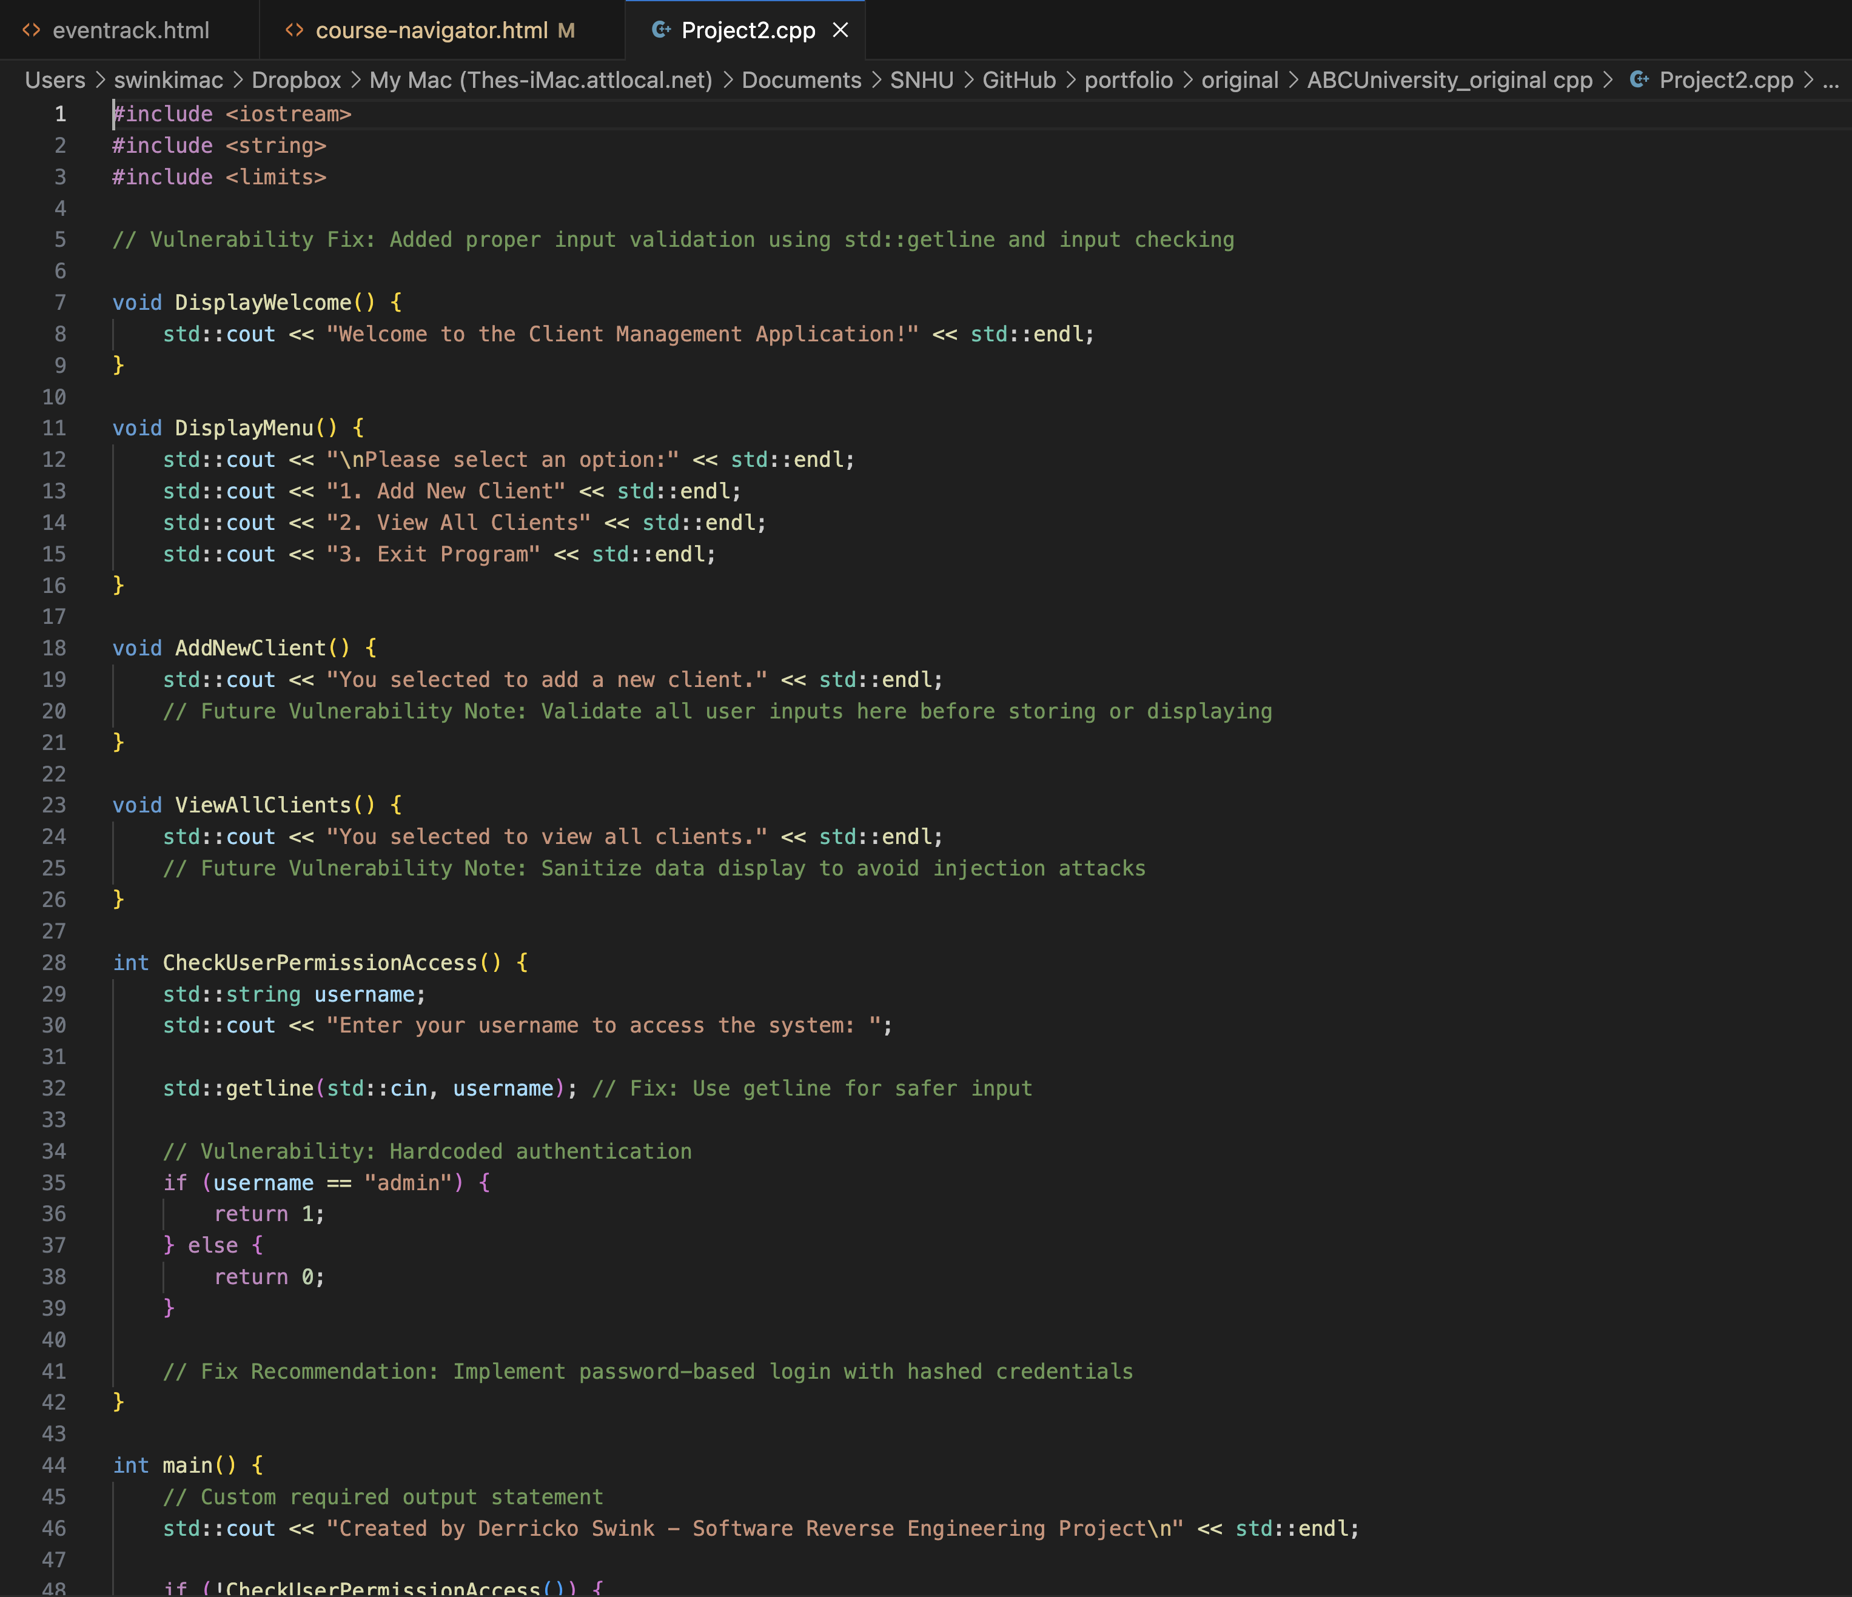1852x1597 pixels.
Task: Click line number 44 in gutter
Action: (53, 1465)
